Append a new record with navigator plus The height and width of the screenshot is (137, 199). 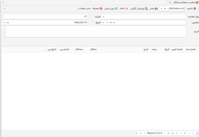177,133
